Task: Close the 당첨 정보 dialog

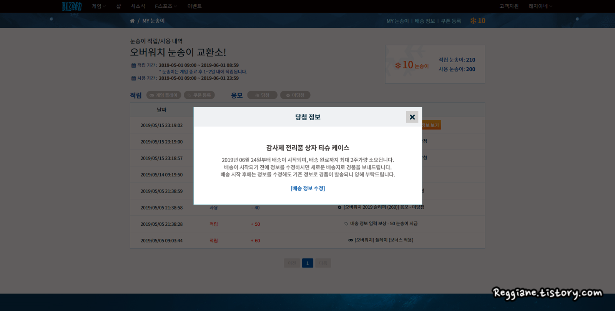Action: click(412, 117)
